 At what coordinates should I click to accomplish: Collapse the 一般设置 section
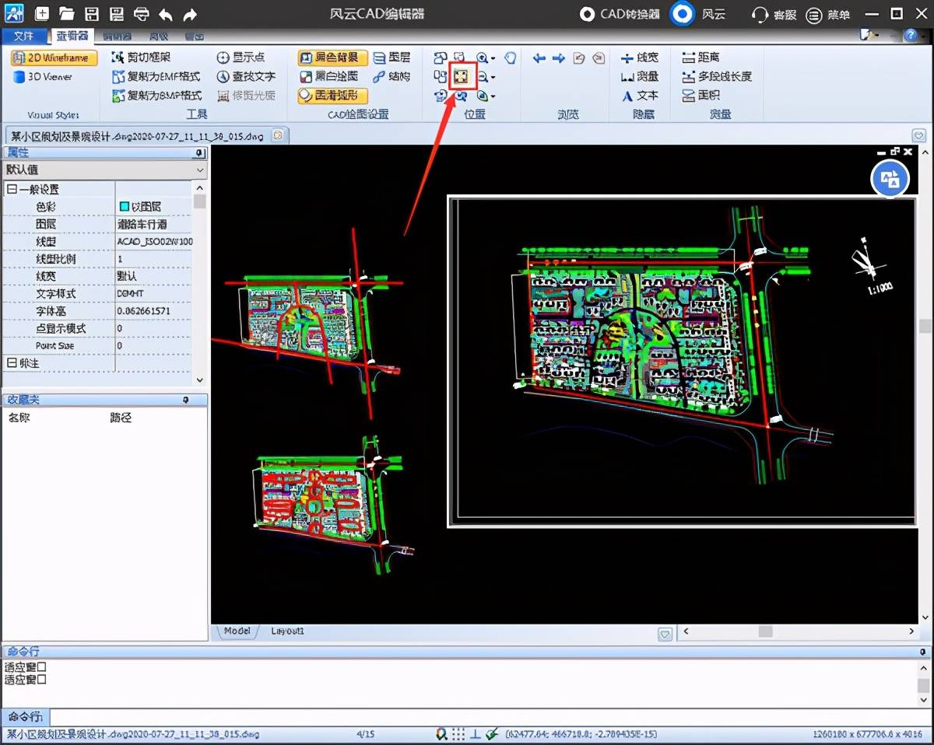[12, 189]
